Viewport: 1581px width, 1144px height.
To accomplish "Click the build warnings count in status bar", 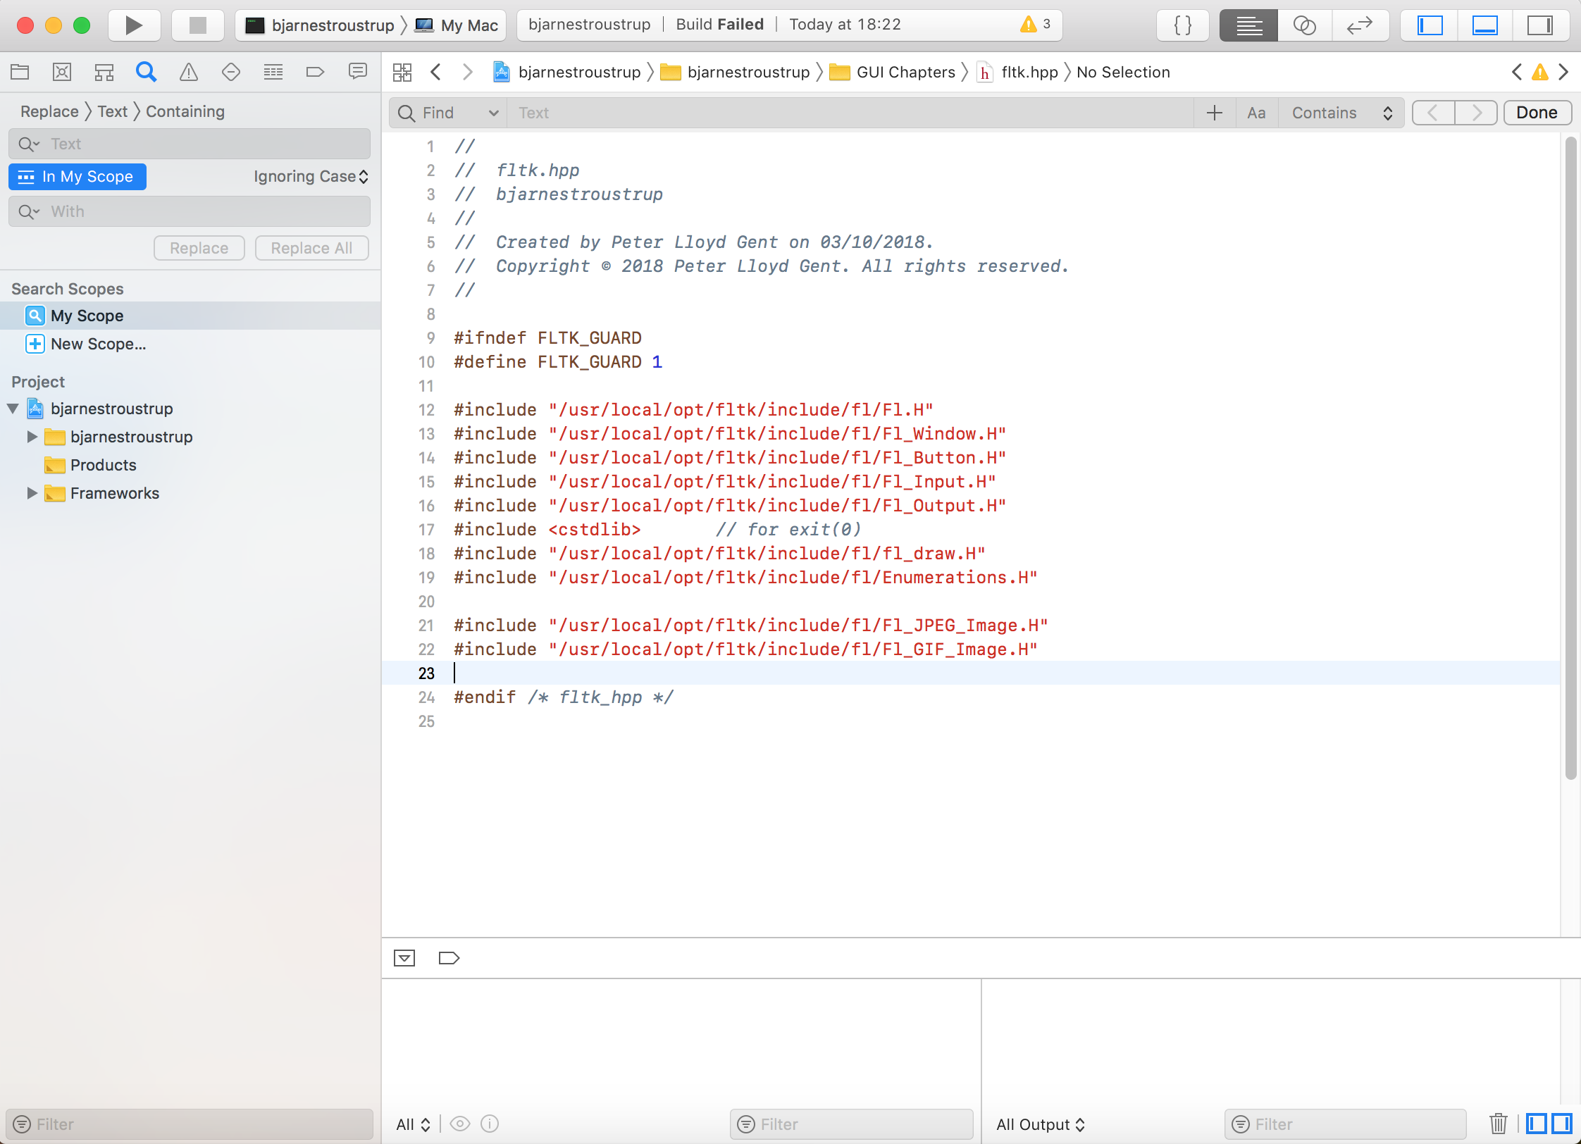I will coord(1036,25).
